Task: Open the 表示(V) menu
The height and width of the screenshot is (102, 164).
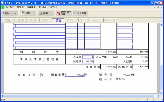Action: (42, 7)
